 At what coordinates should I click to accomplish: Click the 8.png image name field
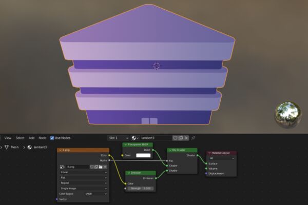[x=78, y=167]
